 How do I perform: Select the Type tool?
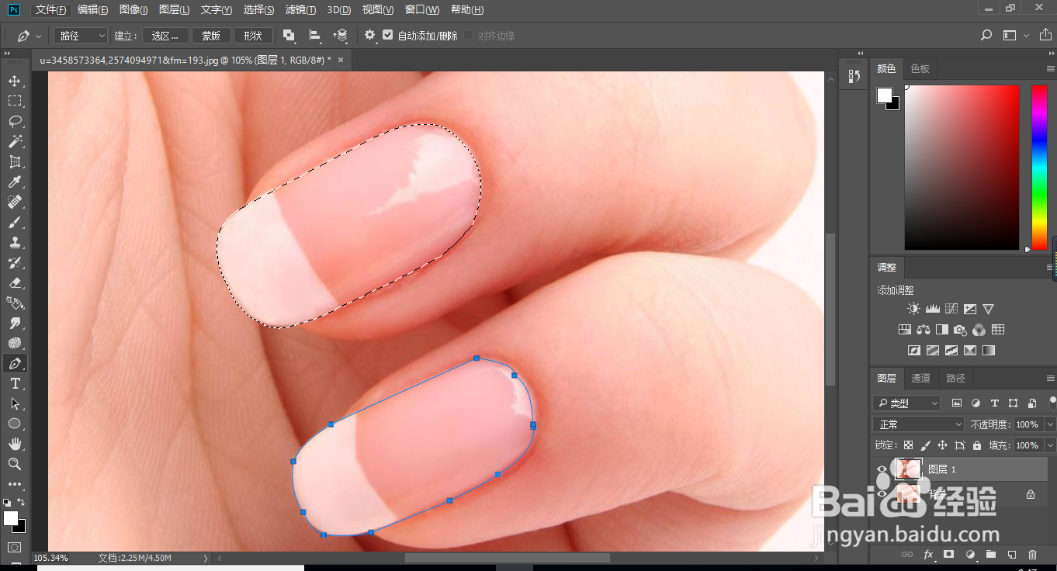[15, 383]
